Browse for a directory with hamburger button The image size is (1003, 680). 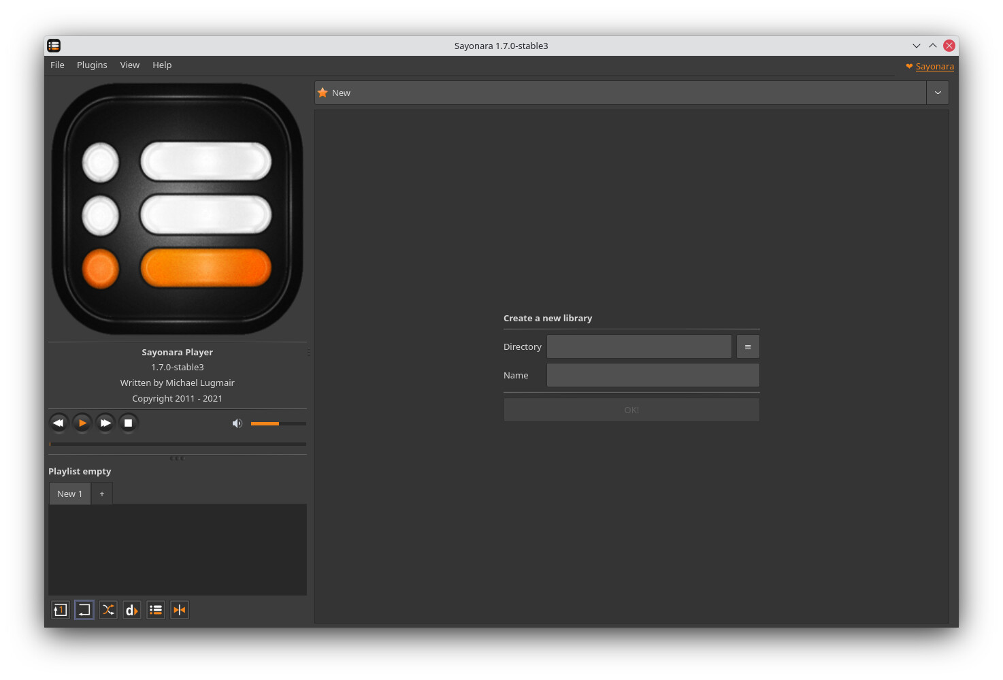[748, 346]
